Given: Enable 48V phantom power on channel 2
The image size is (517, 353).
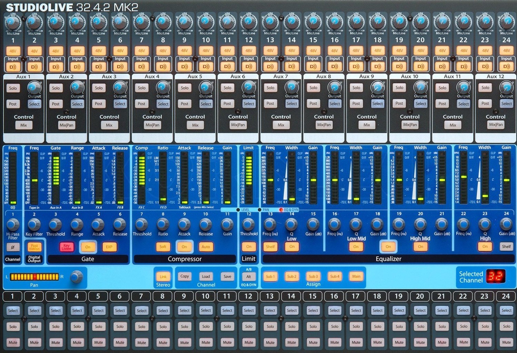Looking at the screenshot, I should coord(34,51).
